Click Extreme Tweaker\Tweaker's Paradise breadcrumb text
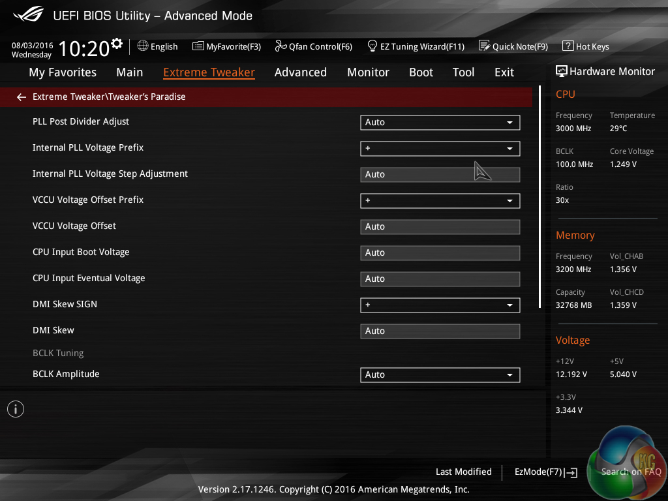Image resolution: width=668 pixels, height=501 pixels. tap(109, 97)
